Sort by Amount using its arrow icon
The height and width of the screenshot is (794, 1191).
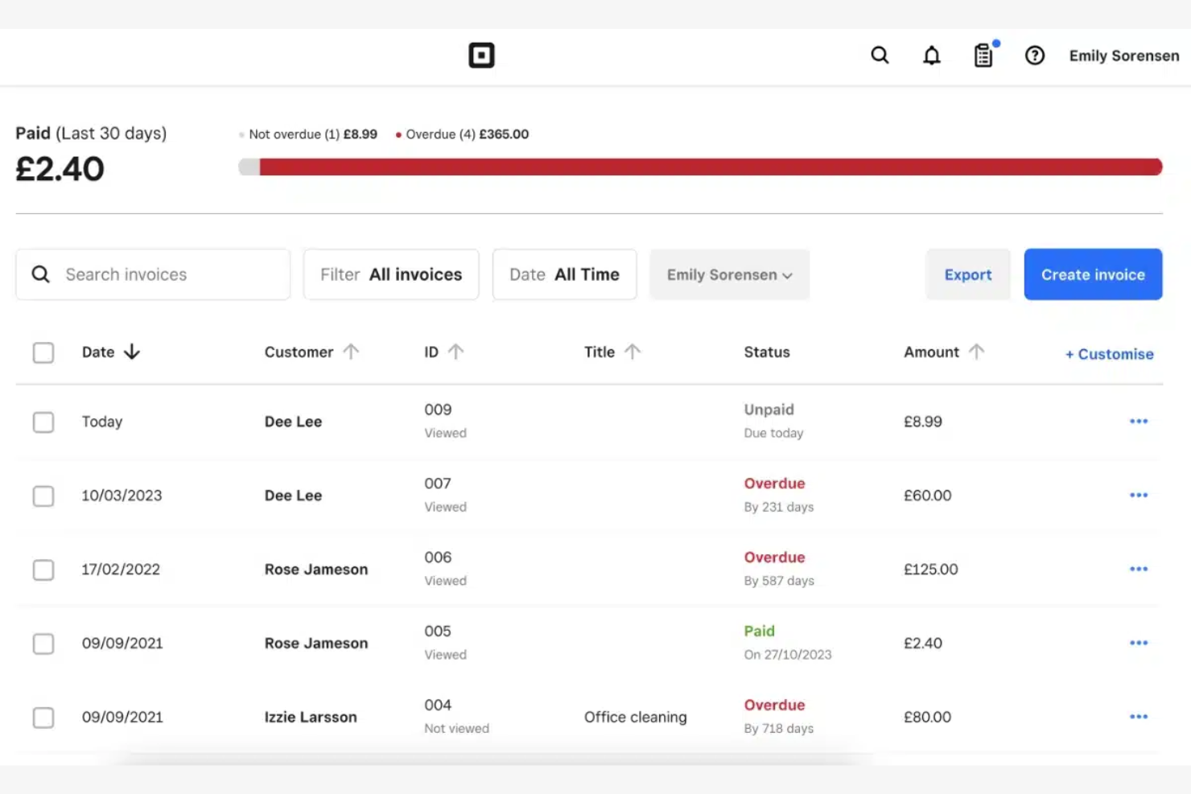click(976, 352)
